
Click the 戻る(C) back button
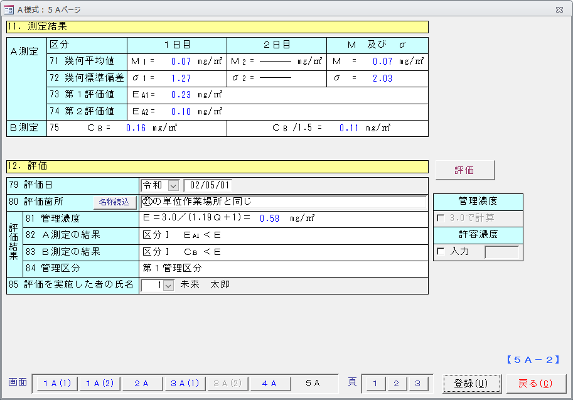[x=536, y=384]
